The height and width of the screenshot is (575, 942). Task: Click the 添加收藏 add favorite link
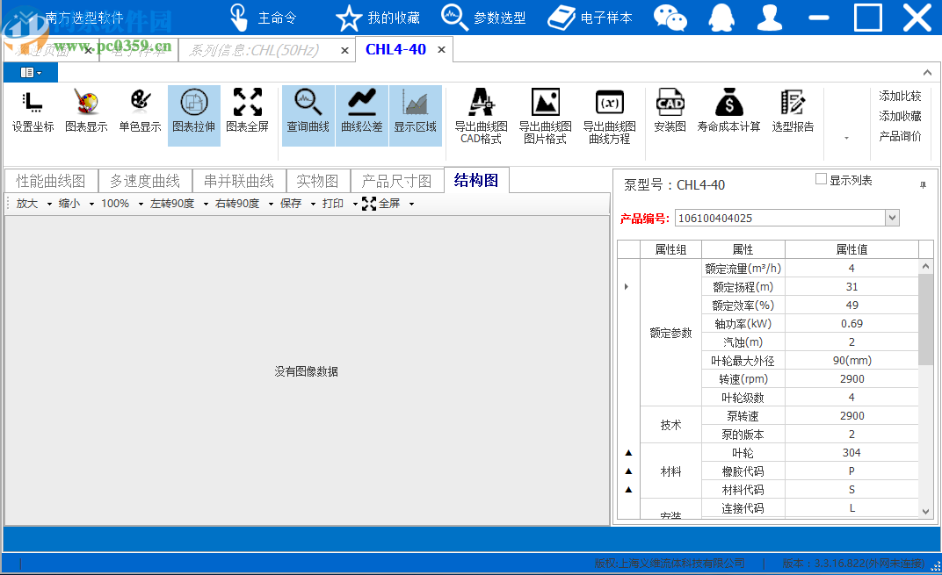pyautogui.click(x=900, y=115)
